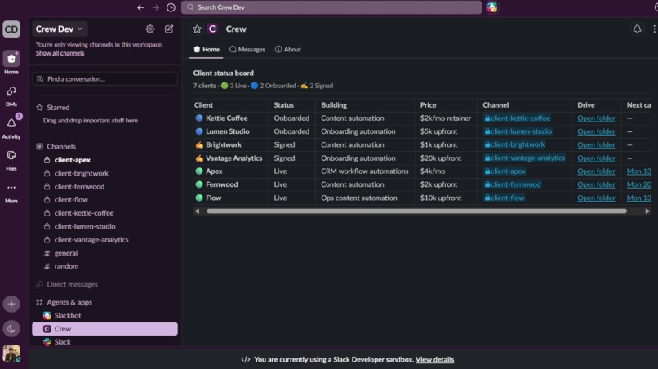658x369 pixels.
Task: Click Show all channels link
Action: tap(60, 53)
